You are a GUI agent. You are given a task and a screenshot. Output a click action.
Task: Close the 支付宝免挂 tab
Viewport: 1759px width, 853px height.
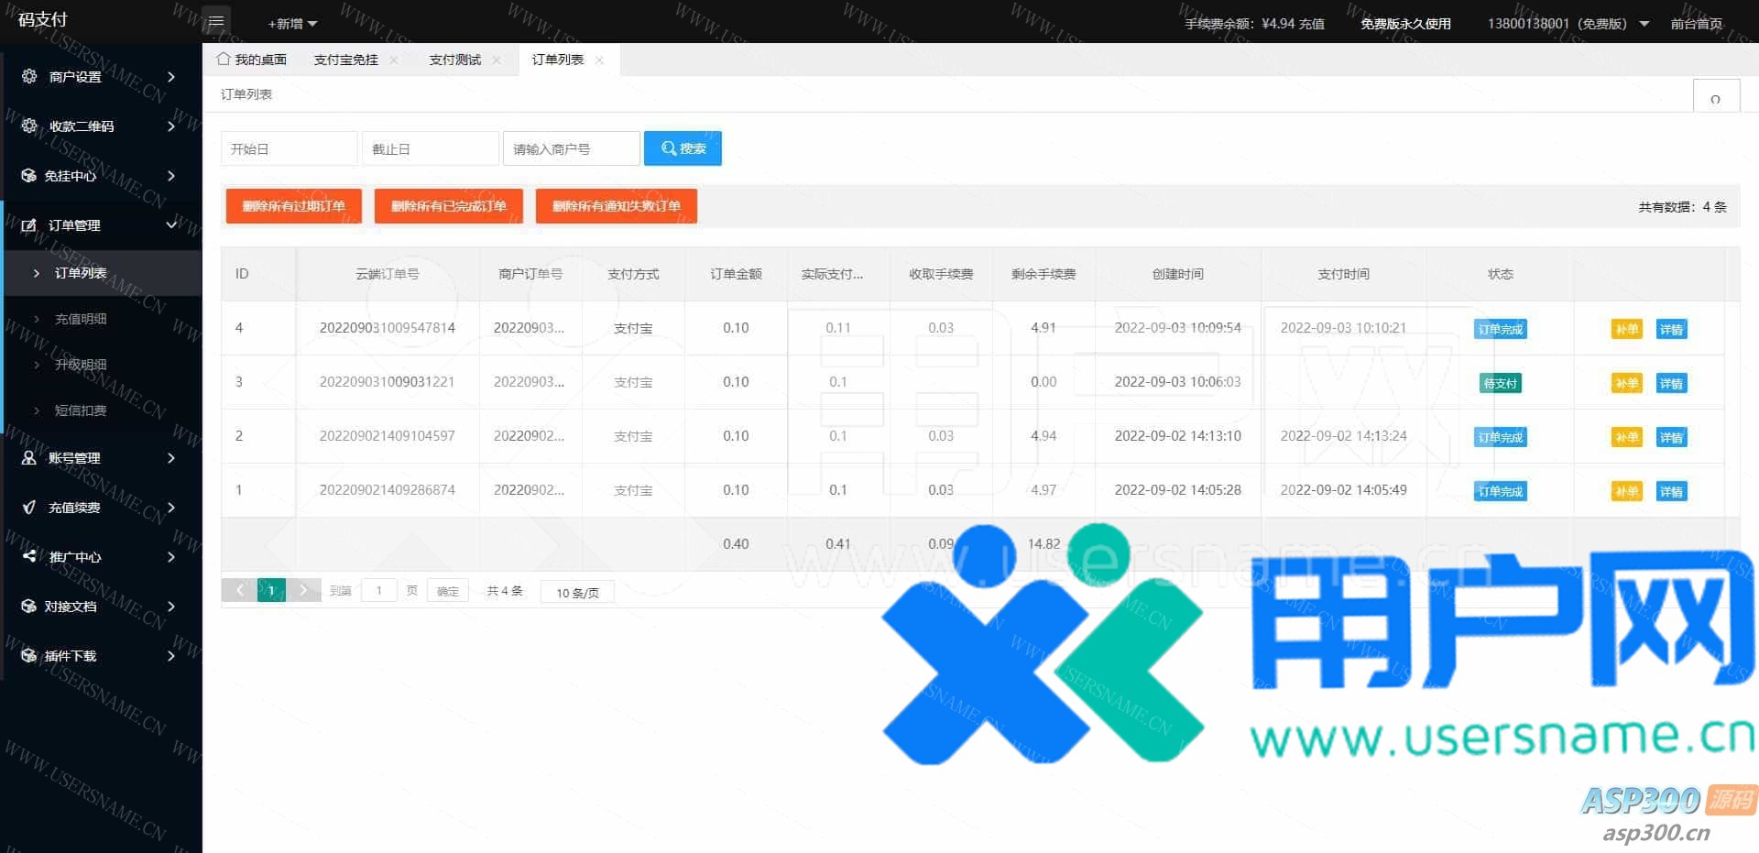pos(394,60)
